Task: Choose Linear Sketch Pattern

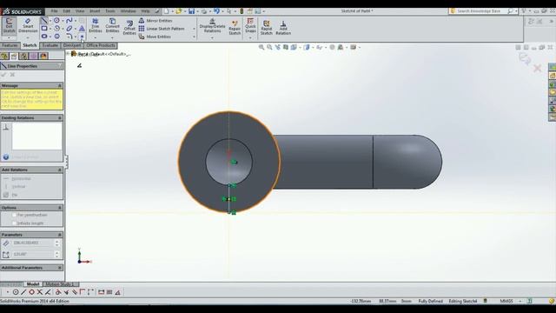Action: click(162, 29)
